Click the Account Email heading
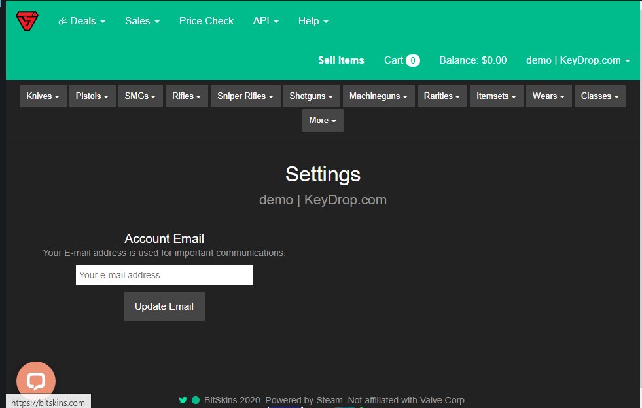This screenshot has height=408, width=642. coord(164,239)
